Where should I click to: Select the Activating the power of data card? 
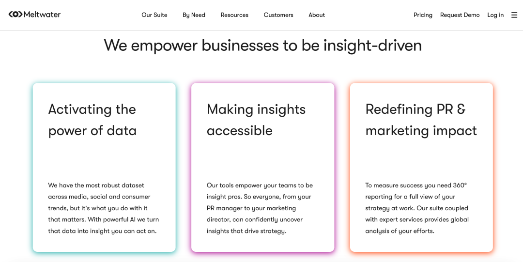pos(104,167)
